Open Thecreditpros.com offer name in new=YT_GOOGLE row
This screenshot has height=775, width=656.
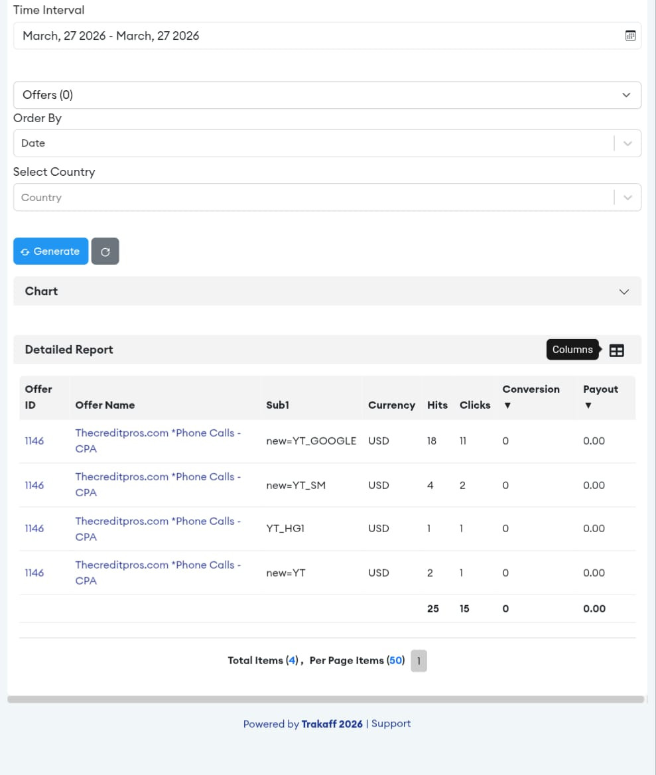pyautogui.click(x=158, y=441)
